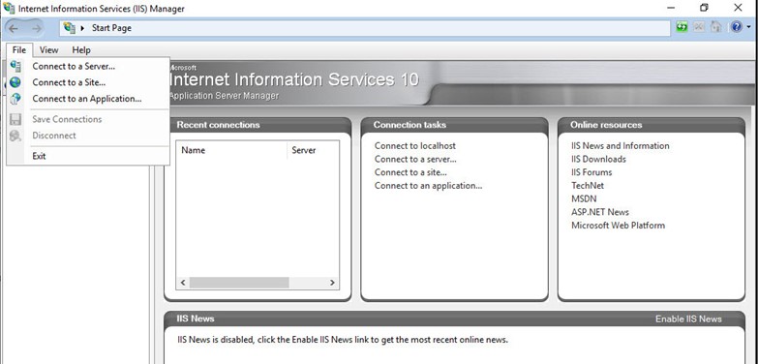Click the left scroll arrow in Recent connections
Screen dimensions: 758x364
183,283
